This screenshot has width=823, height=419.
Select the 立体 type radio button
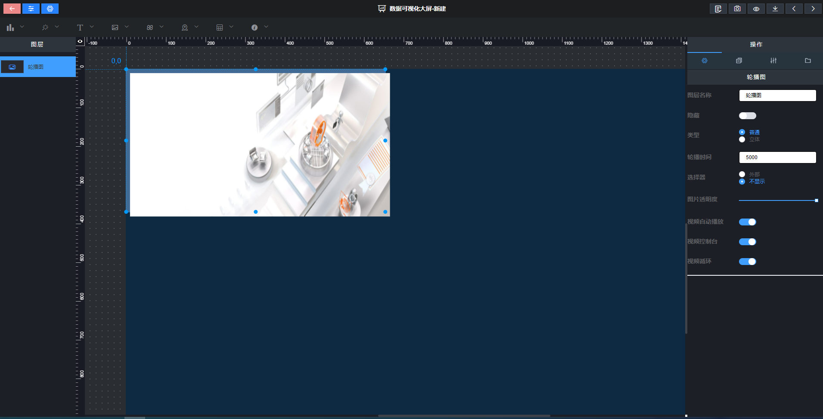coord(742,139)
